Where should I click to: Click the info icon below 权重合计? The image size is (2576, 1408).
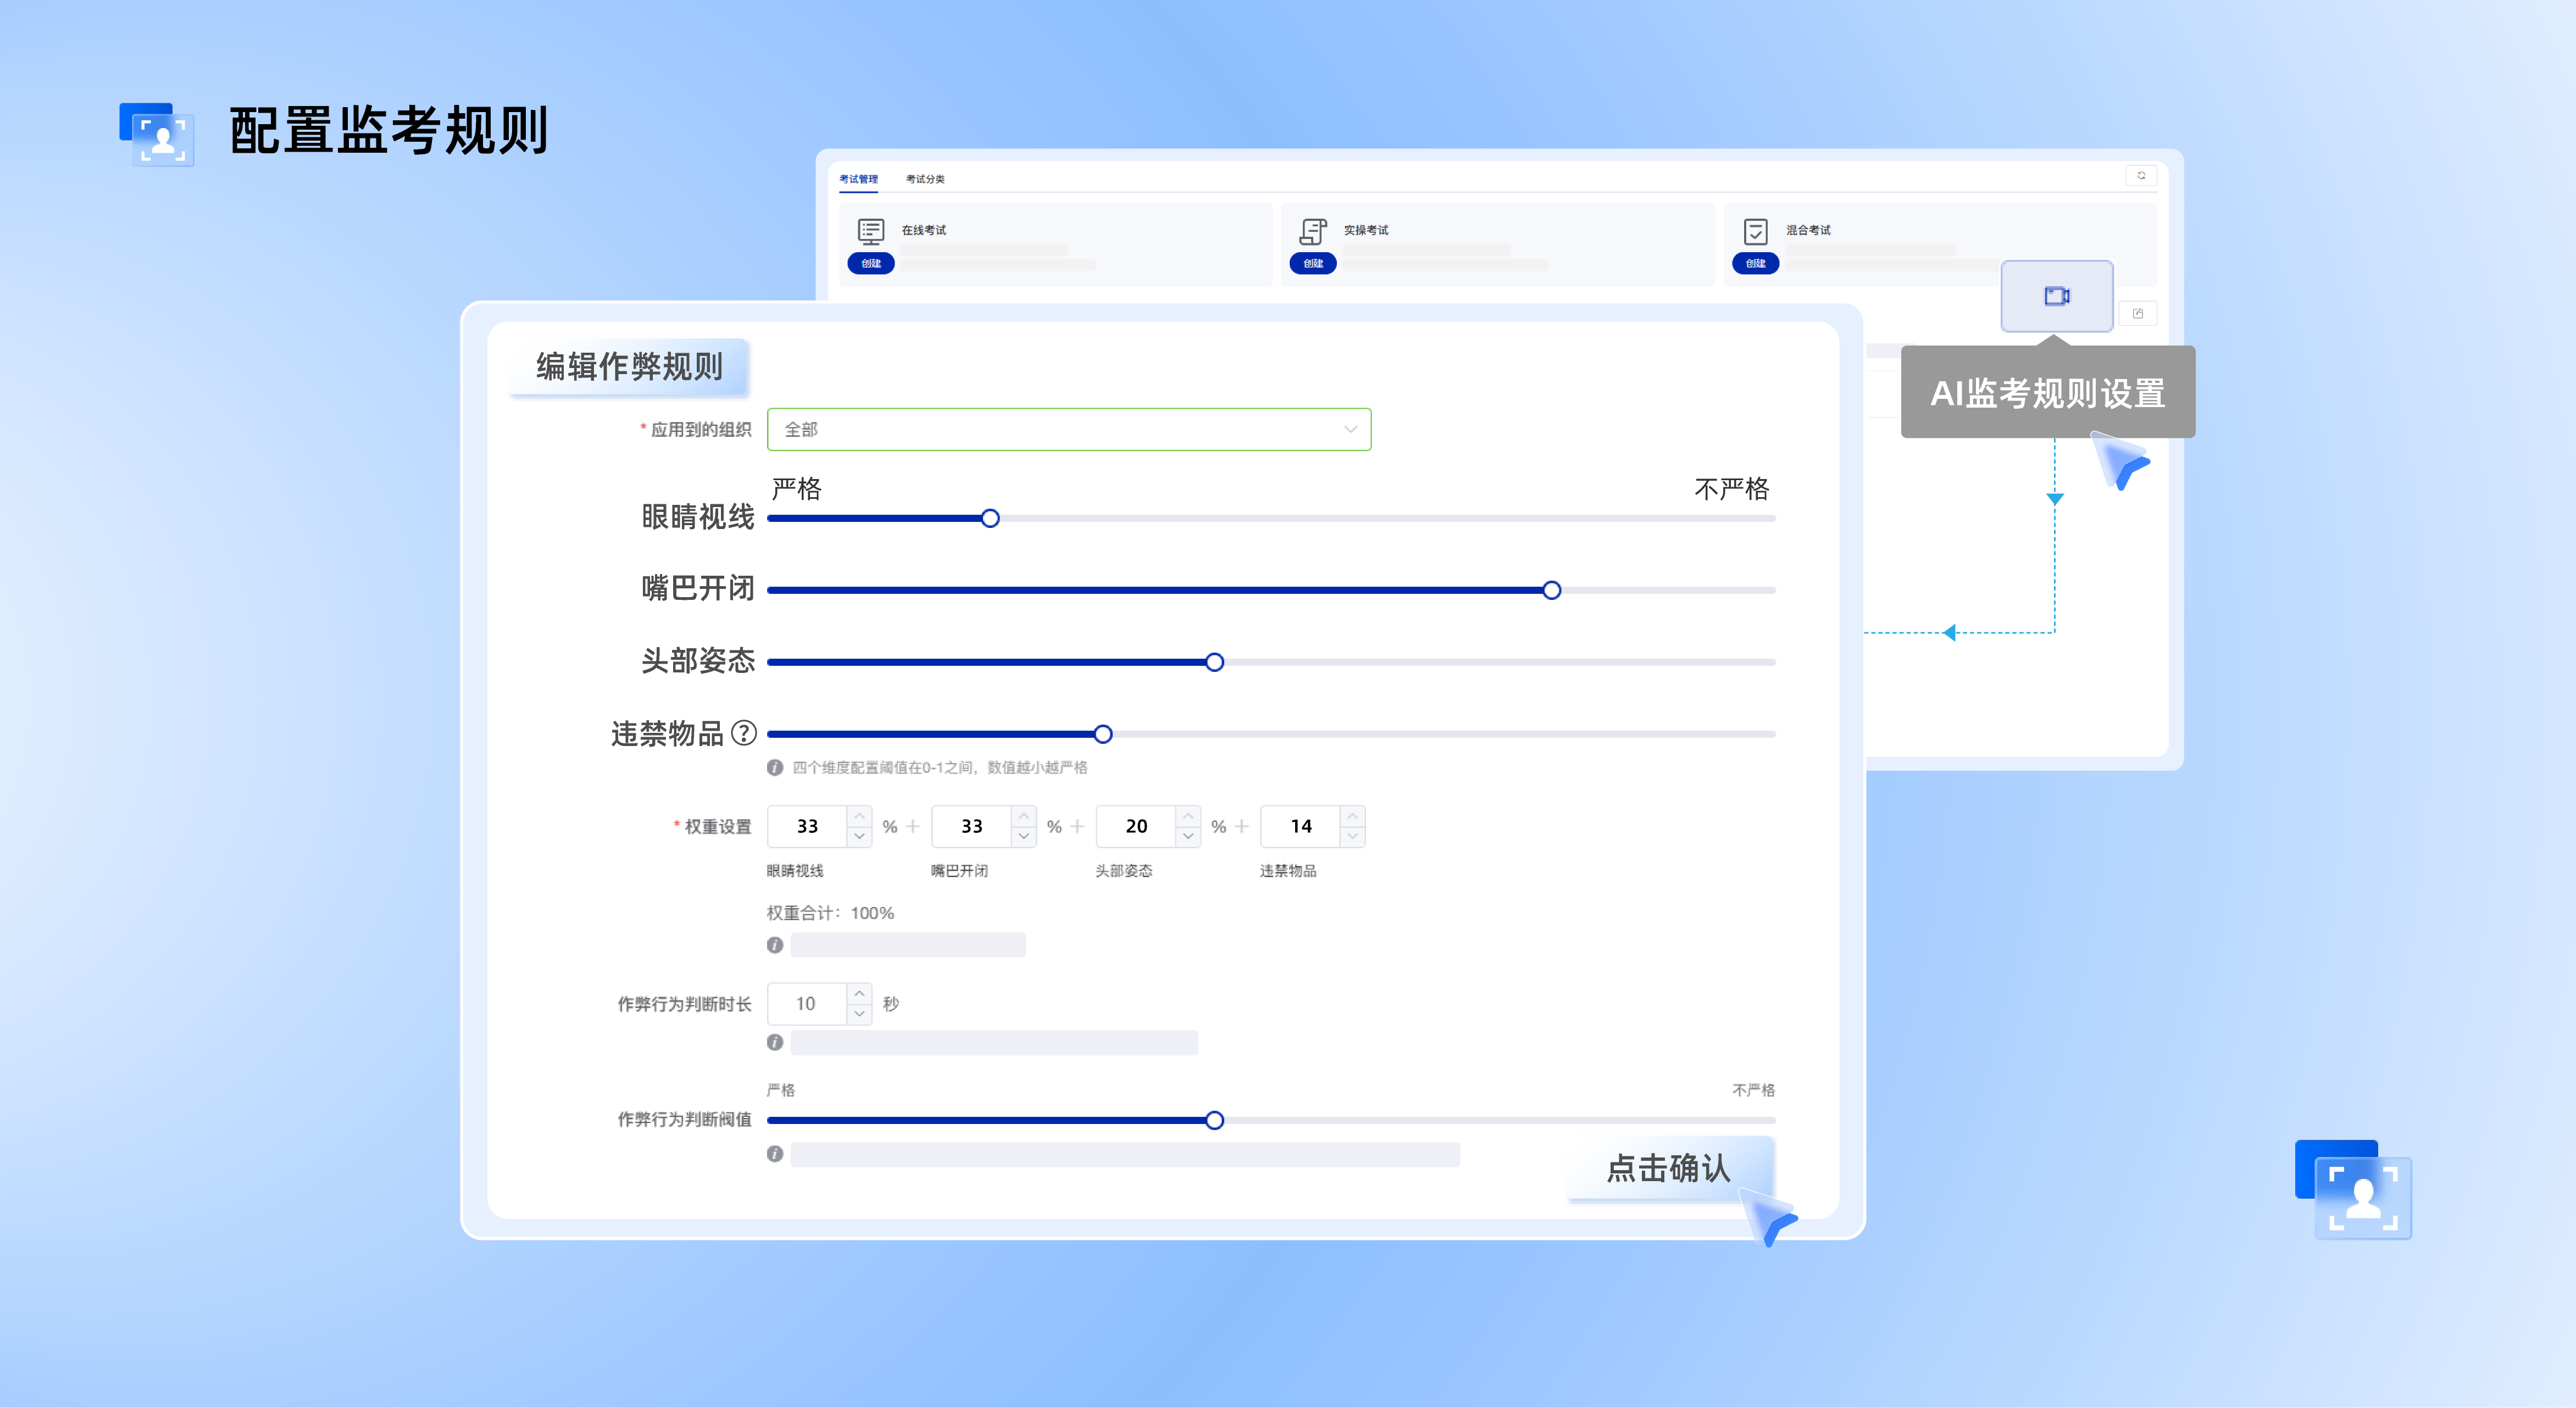tap(775, 945)
